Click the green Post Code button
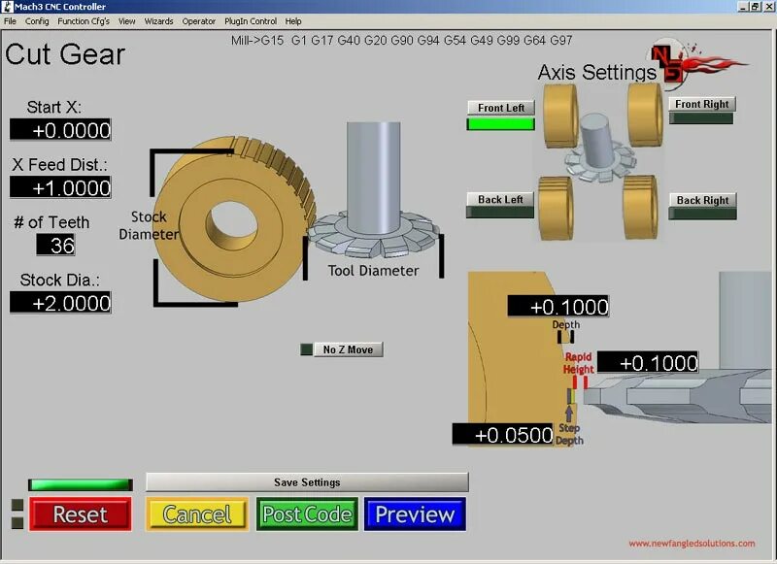 pyautogui.click(x=307, y=514)
